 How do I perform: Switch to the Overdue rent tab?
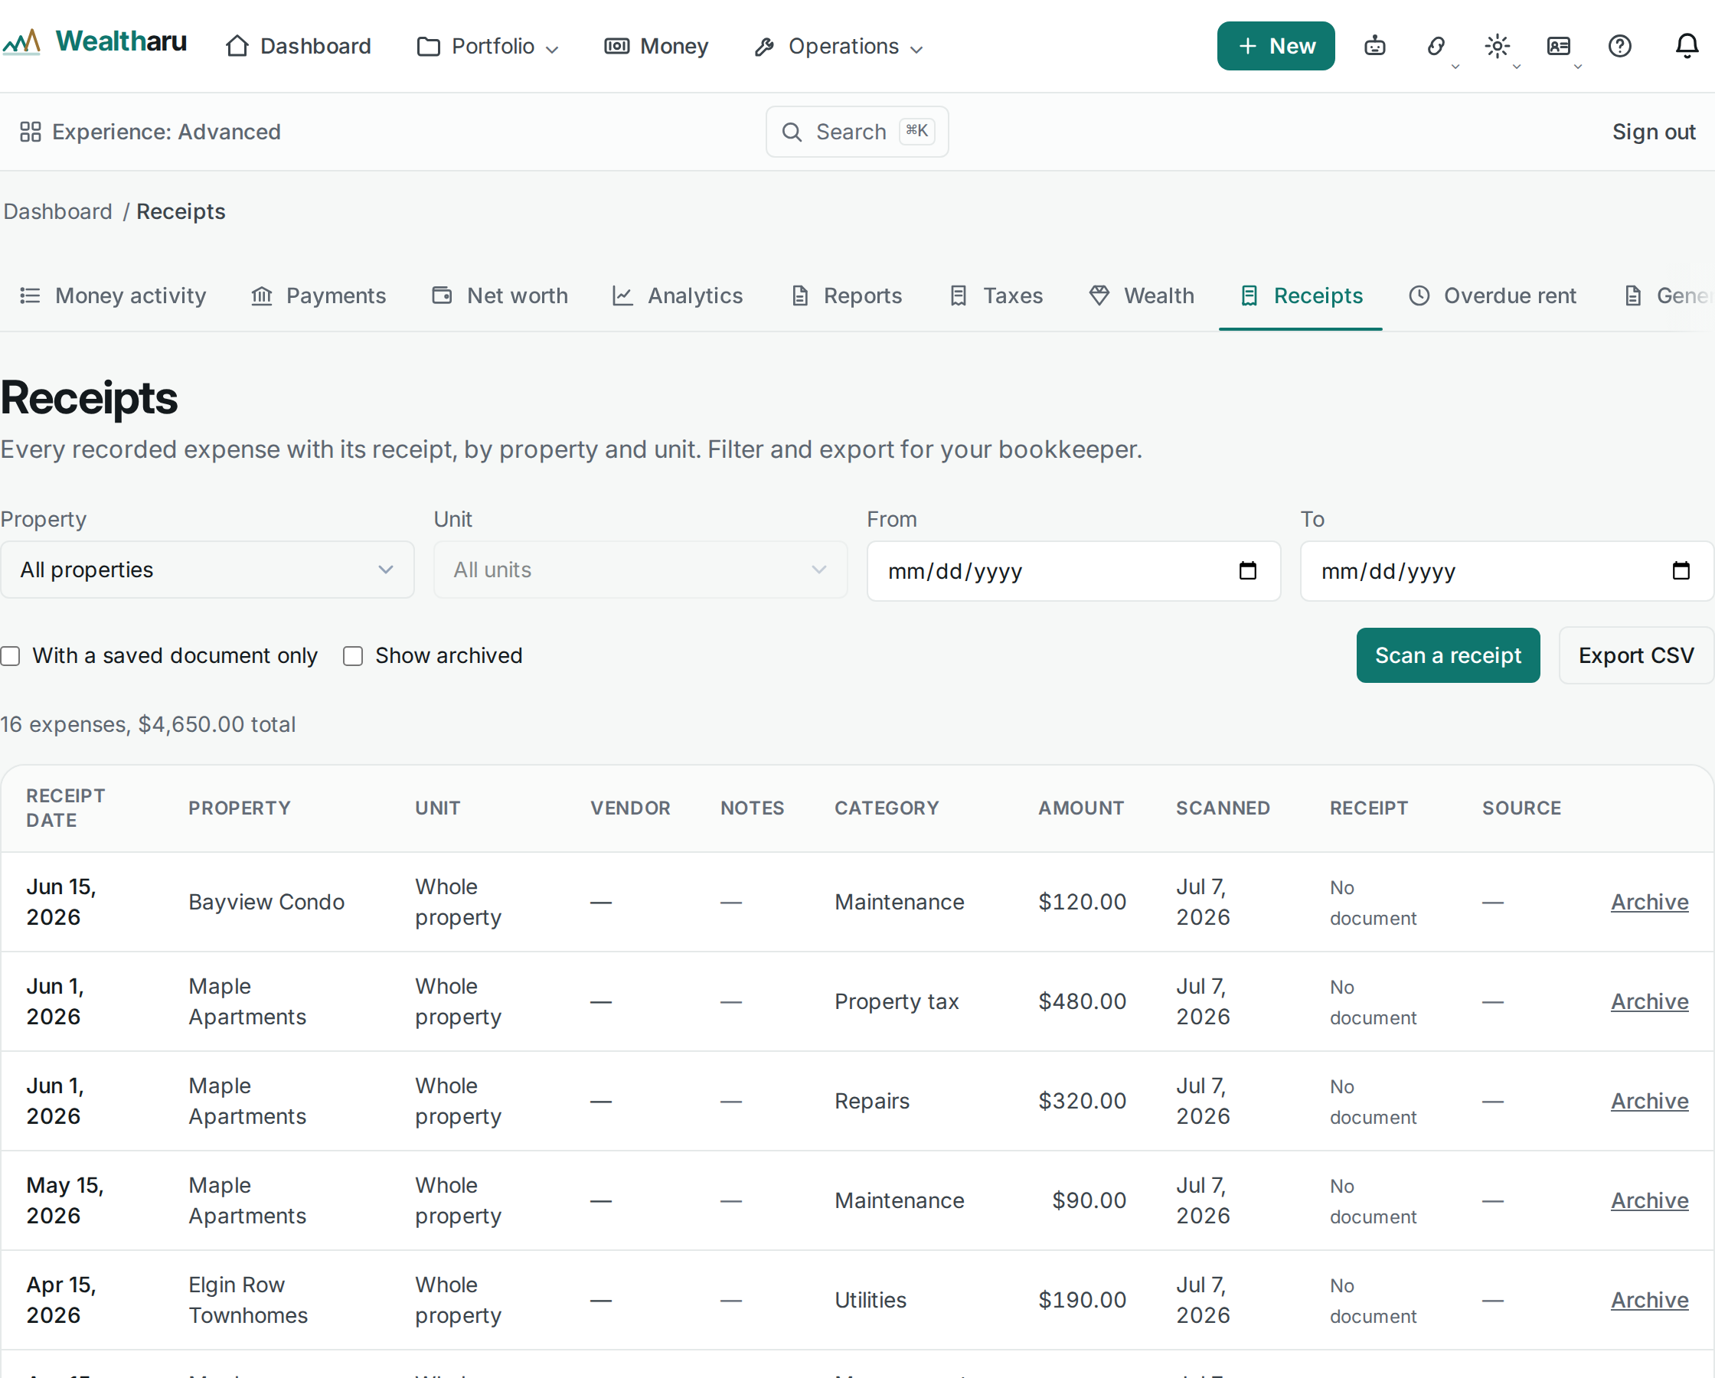1492,296
